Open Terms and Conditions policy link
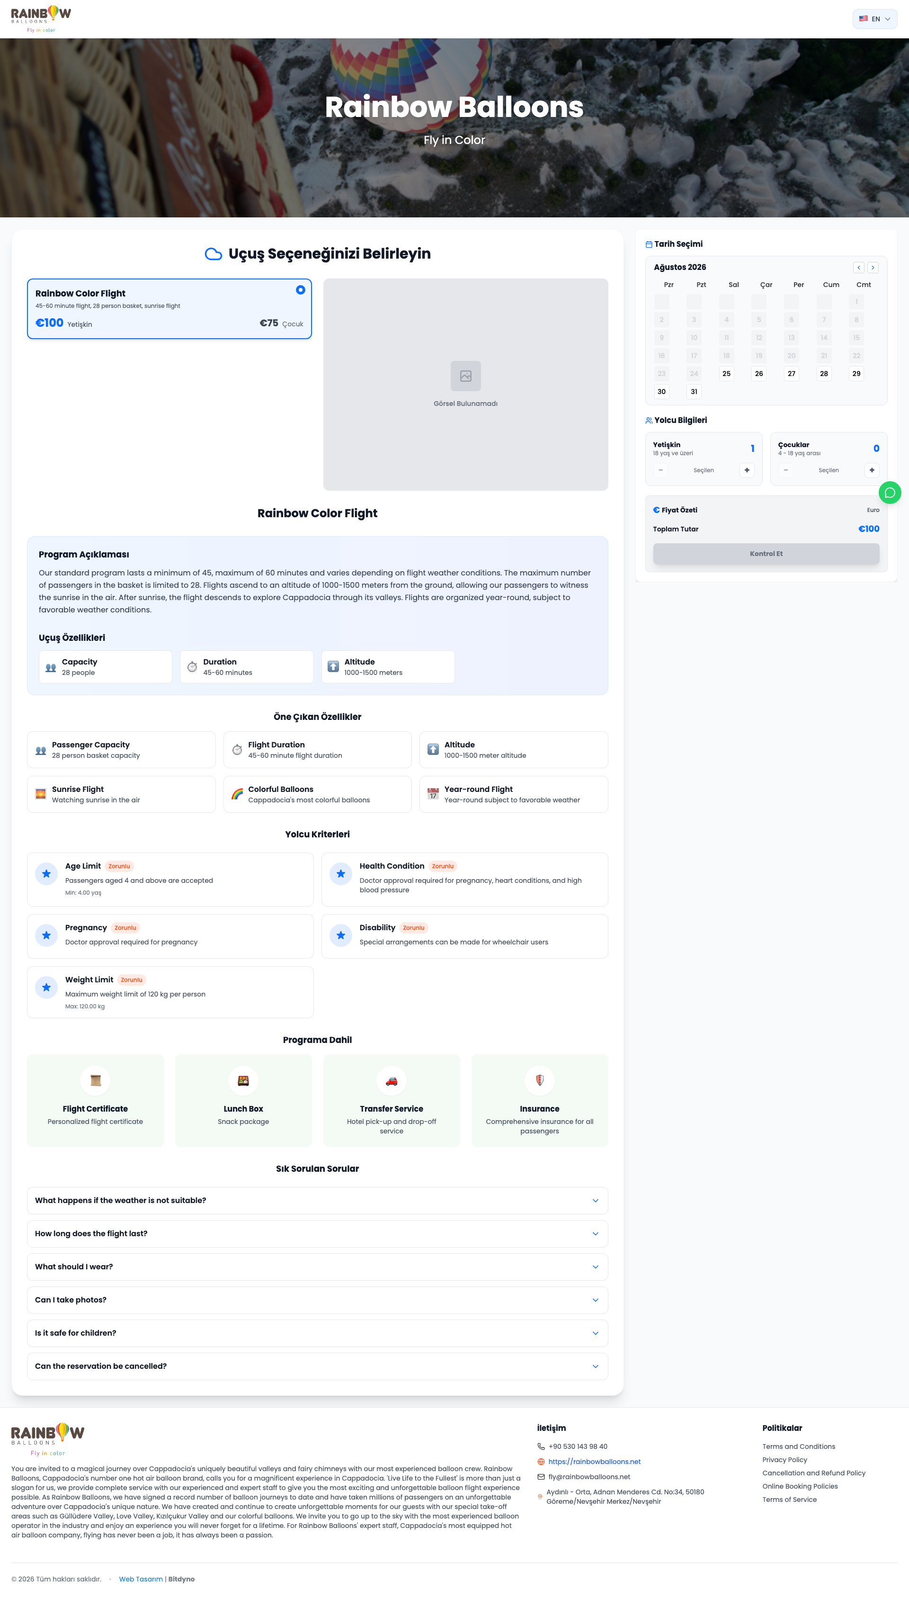This screenshot has width=909, height=1599. coord(799,1446)
